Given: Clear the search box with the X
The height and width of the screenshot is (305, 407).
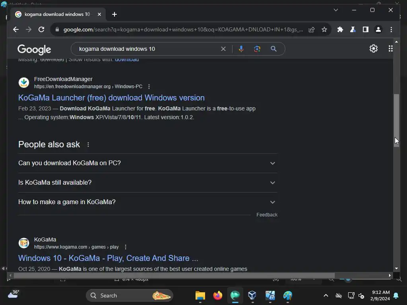Looking at the screenshot, I should click(x=223, y=49).
